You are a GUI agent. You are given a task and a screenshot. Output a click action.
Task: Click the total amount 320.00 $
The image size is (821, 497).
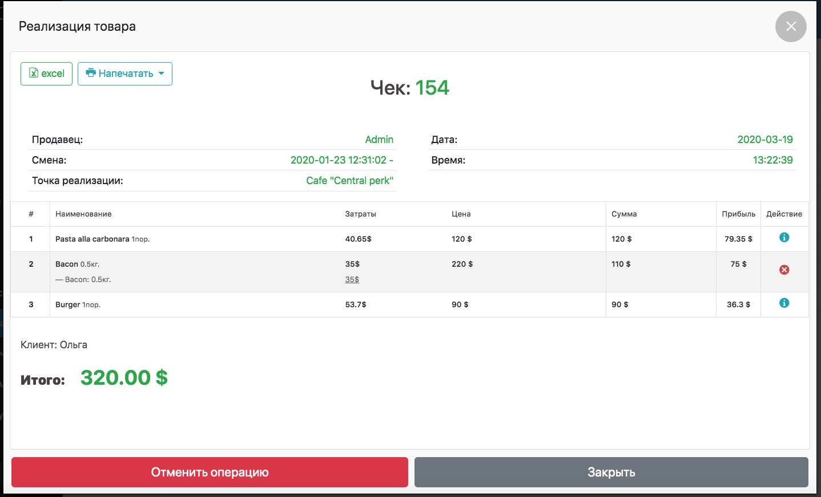(x=124, y=377)
